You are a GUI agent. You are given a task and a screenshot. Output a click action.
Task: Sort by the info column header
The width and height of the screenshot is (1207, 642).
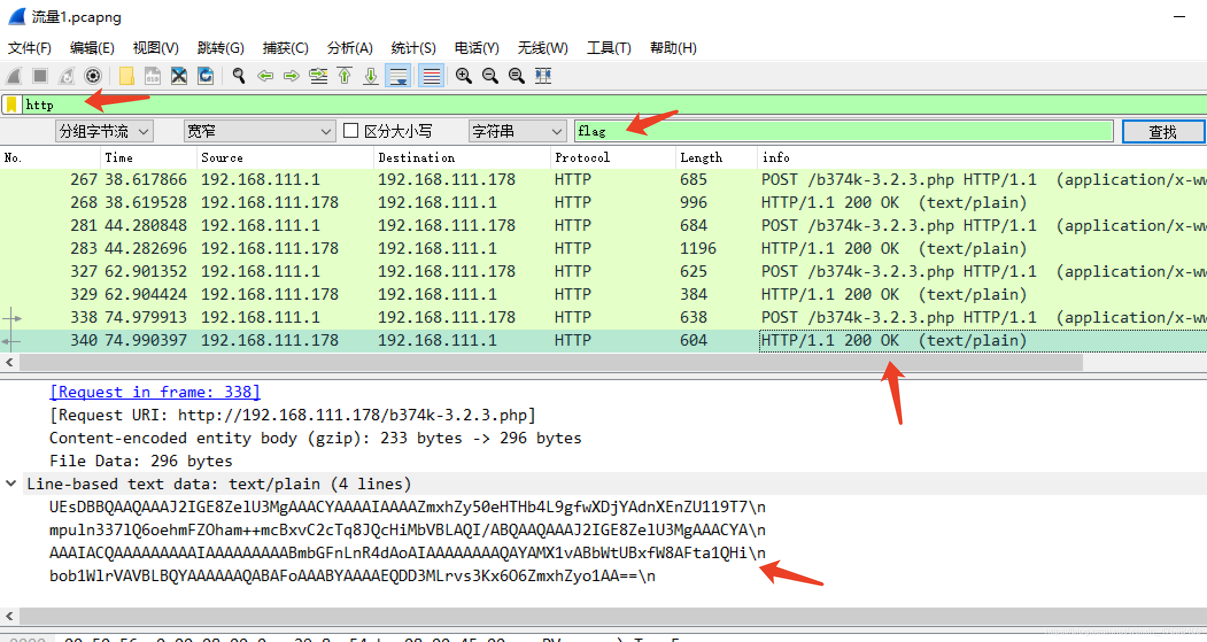(982, 157)
